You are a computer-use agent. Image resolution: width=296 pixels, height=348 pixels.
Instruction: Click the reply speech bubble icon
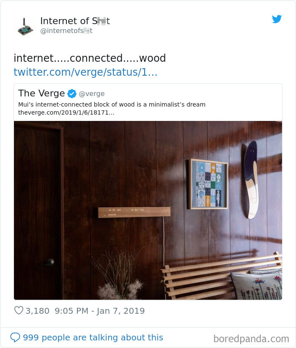click(x=16, y=337)
